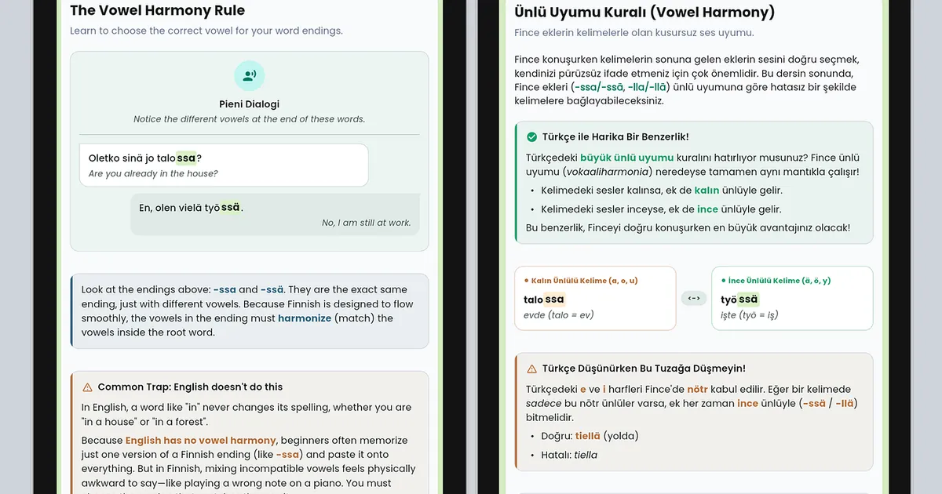Click 'Are you already in the house?' translation
This screenshot has width=942, height=494.
click(153, 174)
